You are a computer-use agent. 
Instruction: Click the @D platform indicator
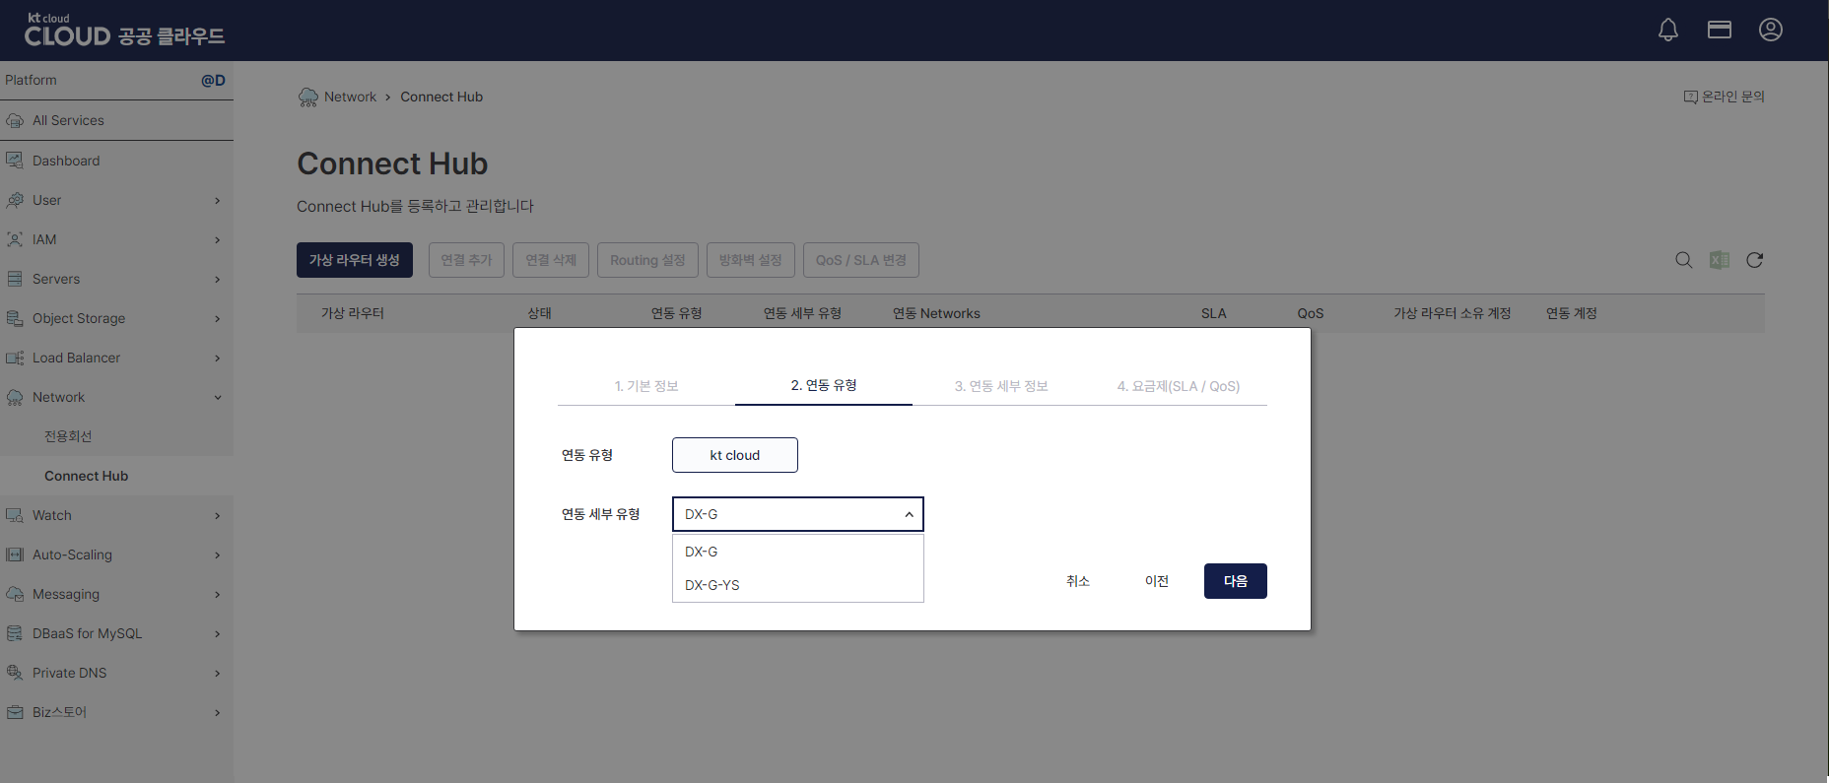213,81
